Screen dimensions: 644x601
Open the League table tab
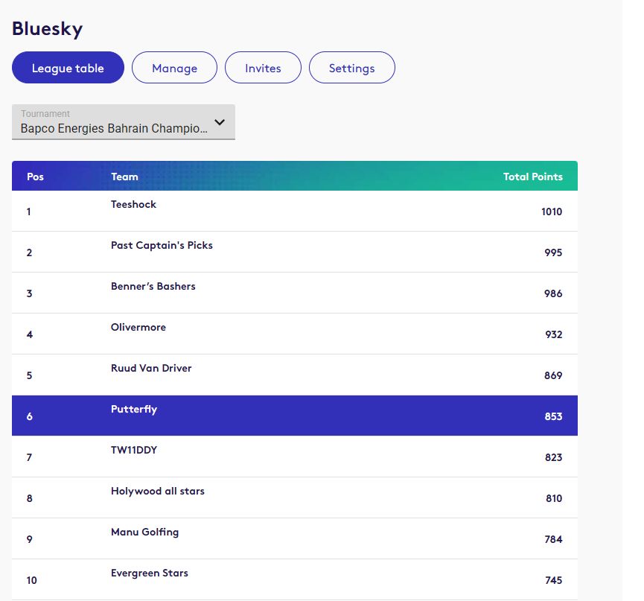click(x=68, y=67)
